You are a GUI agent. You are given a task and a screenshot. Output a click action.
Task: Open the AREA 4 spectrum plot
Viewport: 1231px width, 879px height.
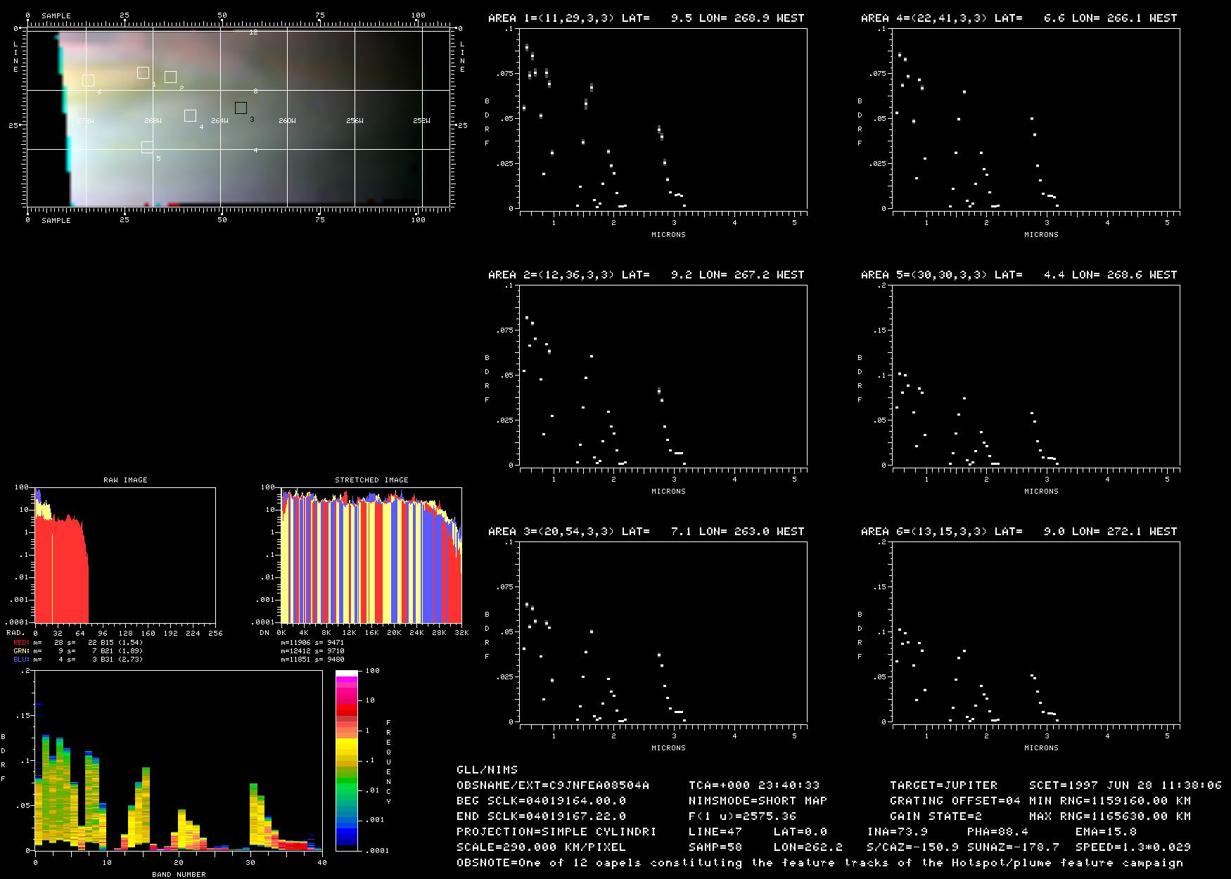coord(1035,119)
